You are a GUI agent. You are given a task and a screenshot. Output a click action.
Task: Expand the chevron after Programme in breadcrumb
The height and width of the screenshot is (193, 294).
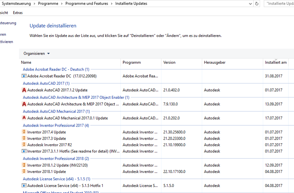(62, 4)
